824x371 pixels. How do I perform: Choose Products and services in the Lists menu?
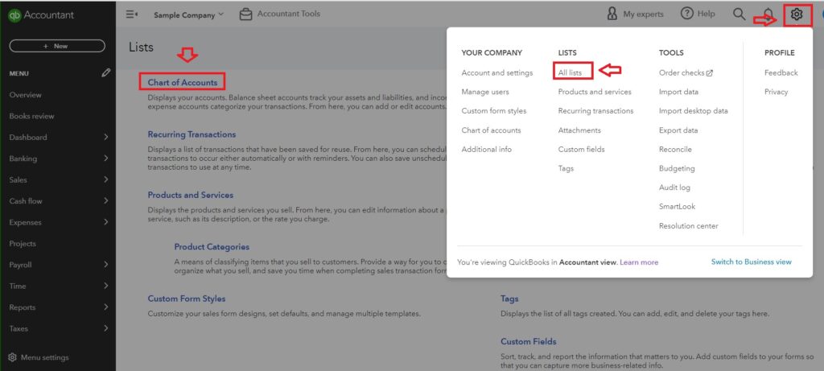[x=595, y=92]
